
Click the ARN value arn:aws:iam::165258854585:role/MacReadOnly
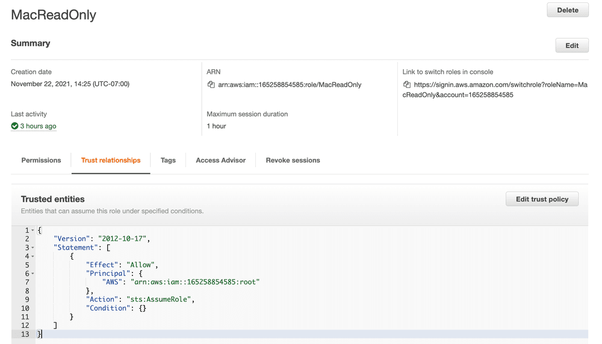pos(290,85)
